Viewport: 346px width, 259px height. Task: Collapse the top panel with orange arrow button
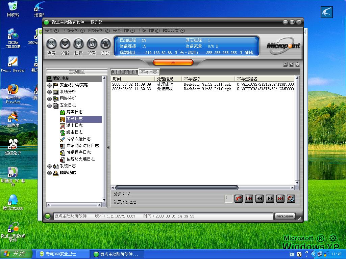[173, 62]
